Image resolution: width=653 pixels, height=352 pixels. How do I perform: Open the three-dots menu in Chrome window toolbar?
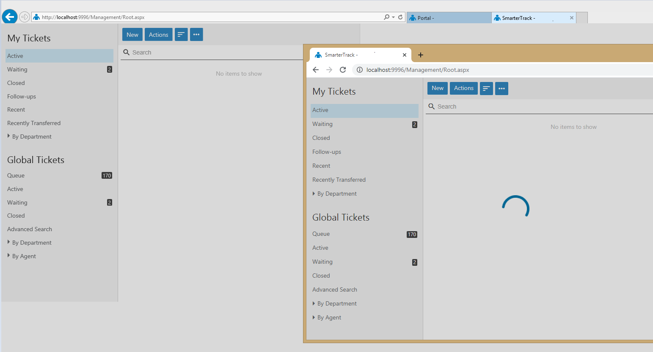pos(501,88)
